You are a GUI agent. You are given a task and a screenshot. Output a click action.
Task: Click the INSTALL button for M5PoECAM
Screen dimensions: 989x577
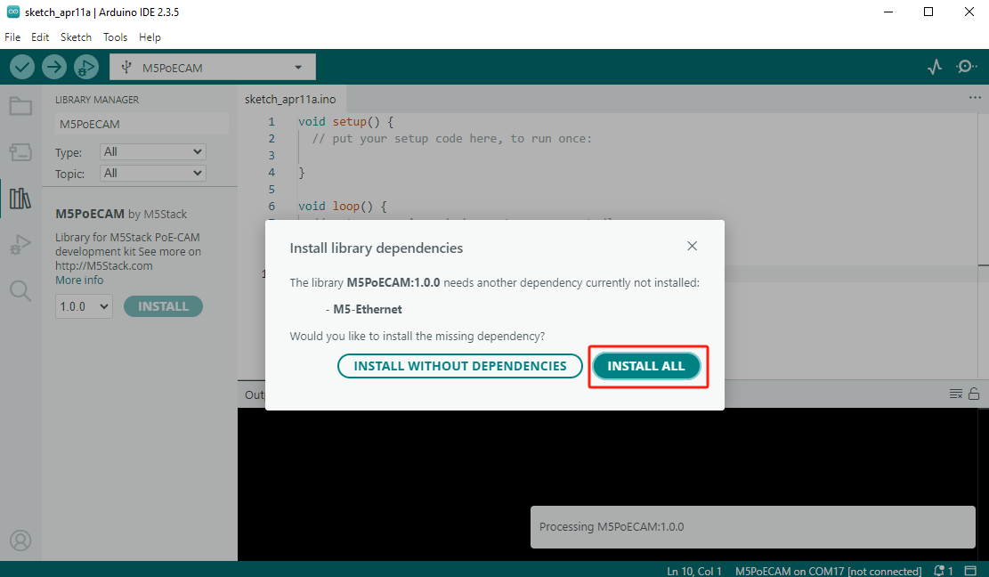(164, 306)
